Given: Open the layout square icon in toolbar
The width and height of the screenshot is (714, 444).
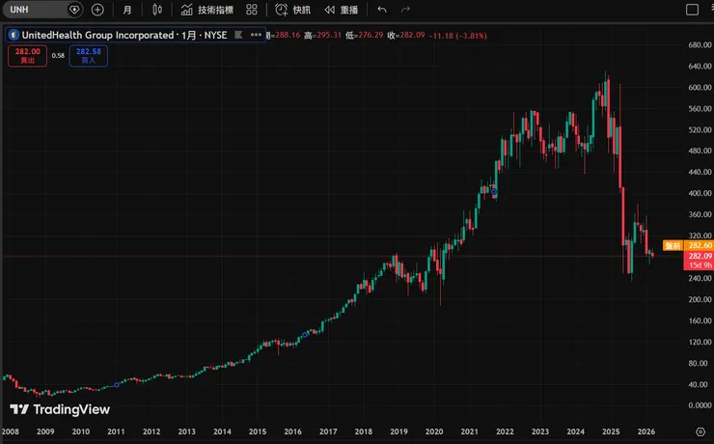Looking at the screenshot, I should pos(692,10).
